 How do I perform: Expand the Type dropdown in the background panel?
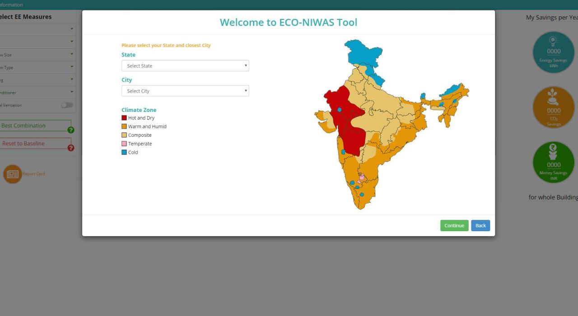[37, 67]
